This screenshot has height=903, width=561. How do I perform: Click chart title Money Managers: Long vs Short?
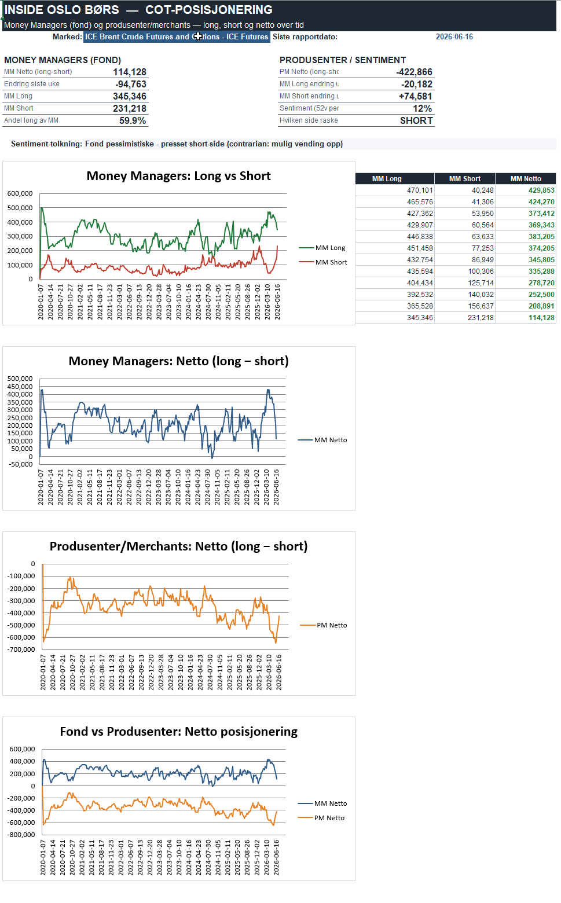point(178,176)
